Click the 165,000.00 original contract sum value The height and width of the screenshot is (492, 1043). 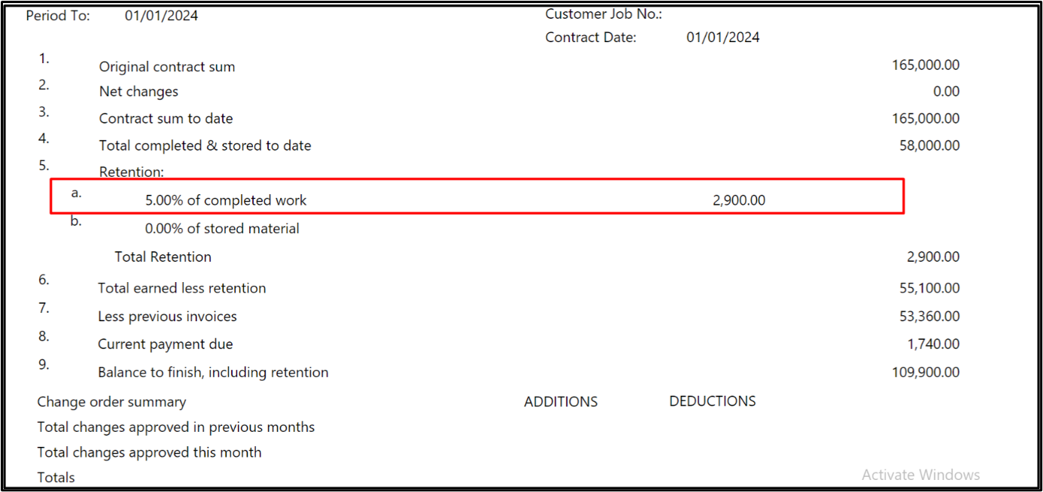[926, 65]
